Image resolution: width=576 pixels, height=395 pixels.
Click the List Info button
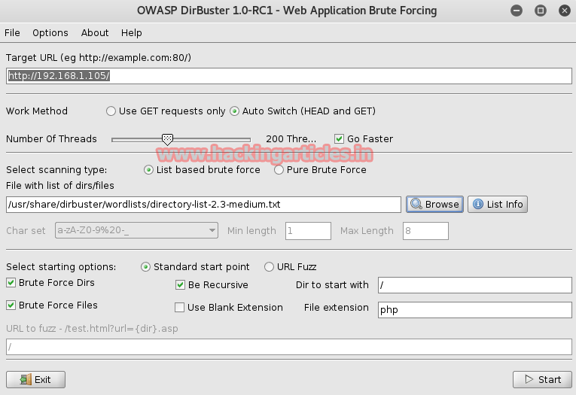pyautogui.click(x=498, y=204)
